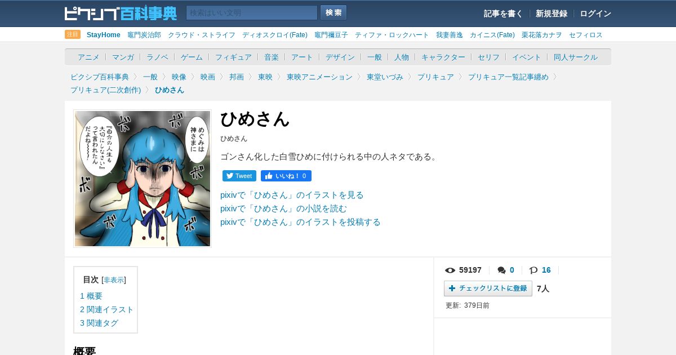Select the デザイン category menu
676x355 pixels.
pyautogui.click(x=340, y=57)
